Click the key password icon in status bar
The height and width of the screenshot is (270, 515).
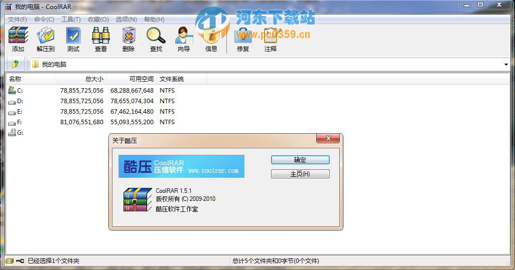pyautogui.click(x=20, y=261)
